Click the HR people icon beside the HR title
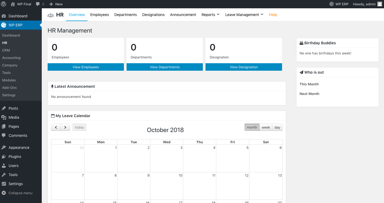The height and width of the screenshot is (203, 384). point(51,15)
